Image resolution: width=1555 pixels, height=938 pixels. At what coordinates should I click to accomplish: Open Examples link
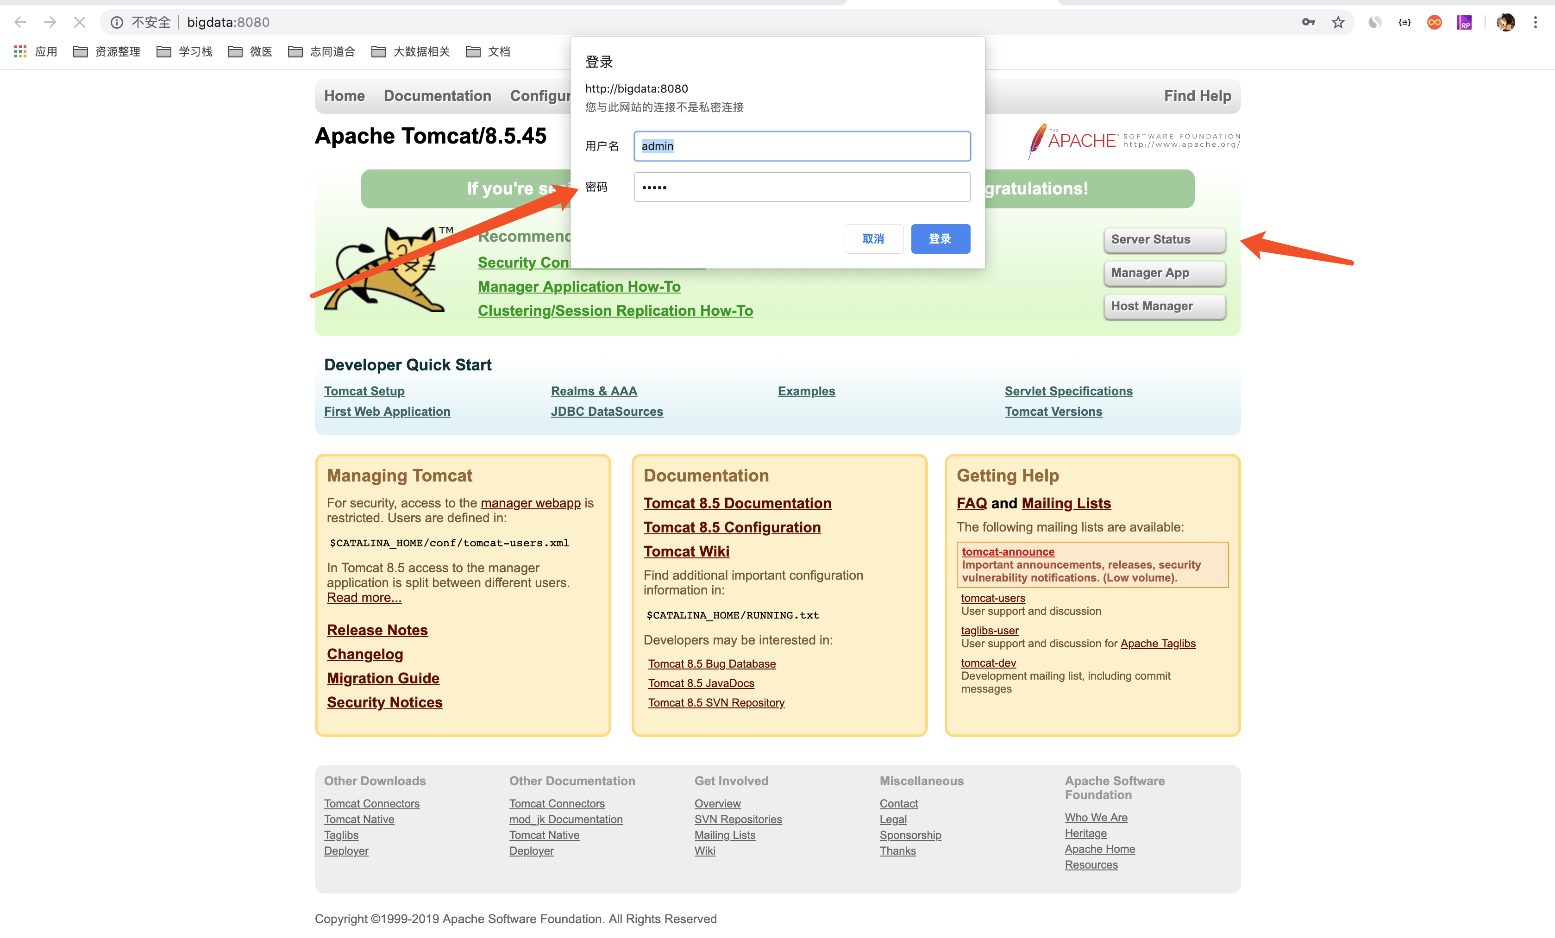pos(806,391)
